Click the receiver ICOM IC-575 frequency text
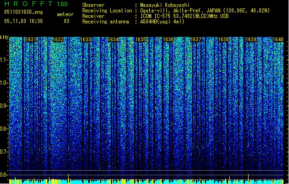This screenshot has height=184, width=289. coord(184,16)
